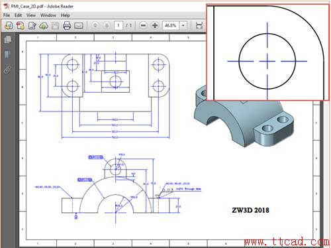Click the page number input field
The image size is (331, 248).
(118, 25)
